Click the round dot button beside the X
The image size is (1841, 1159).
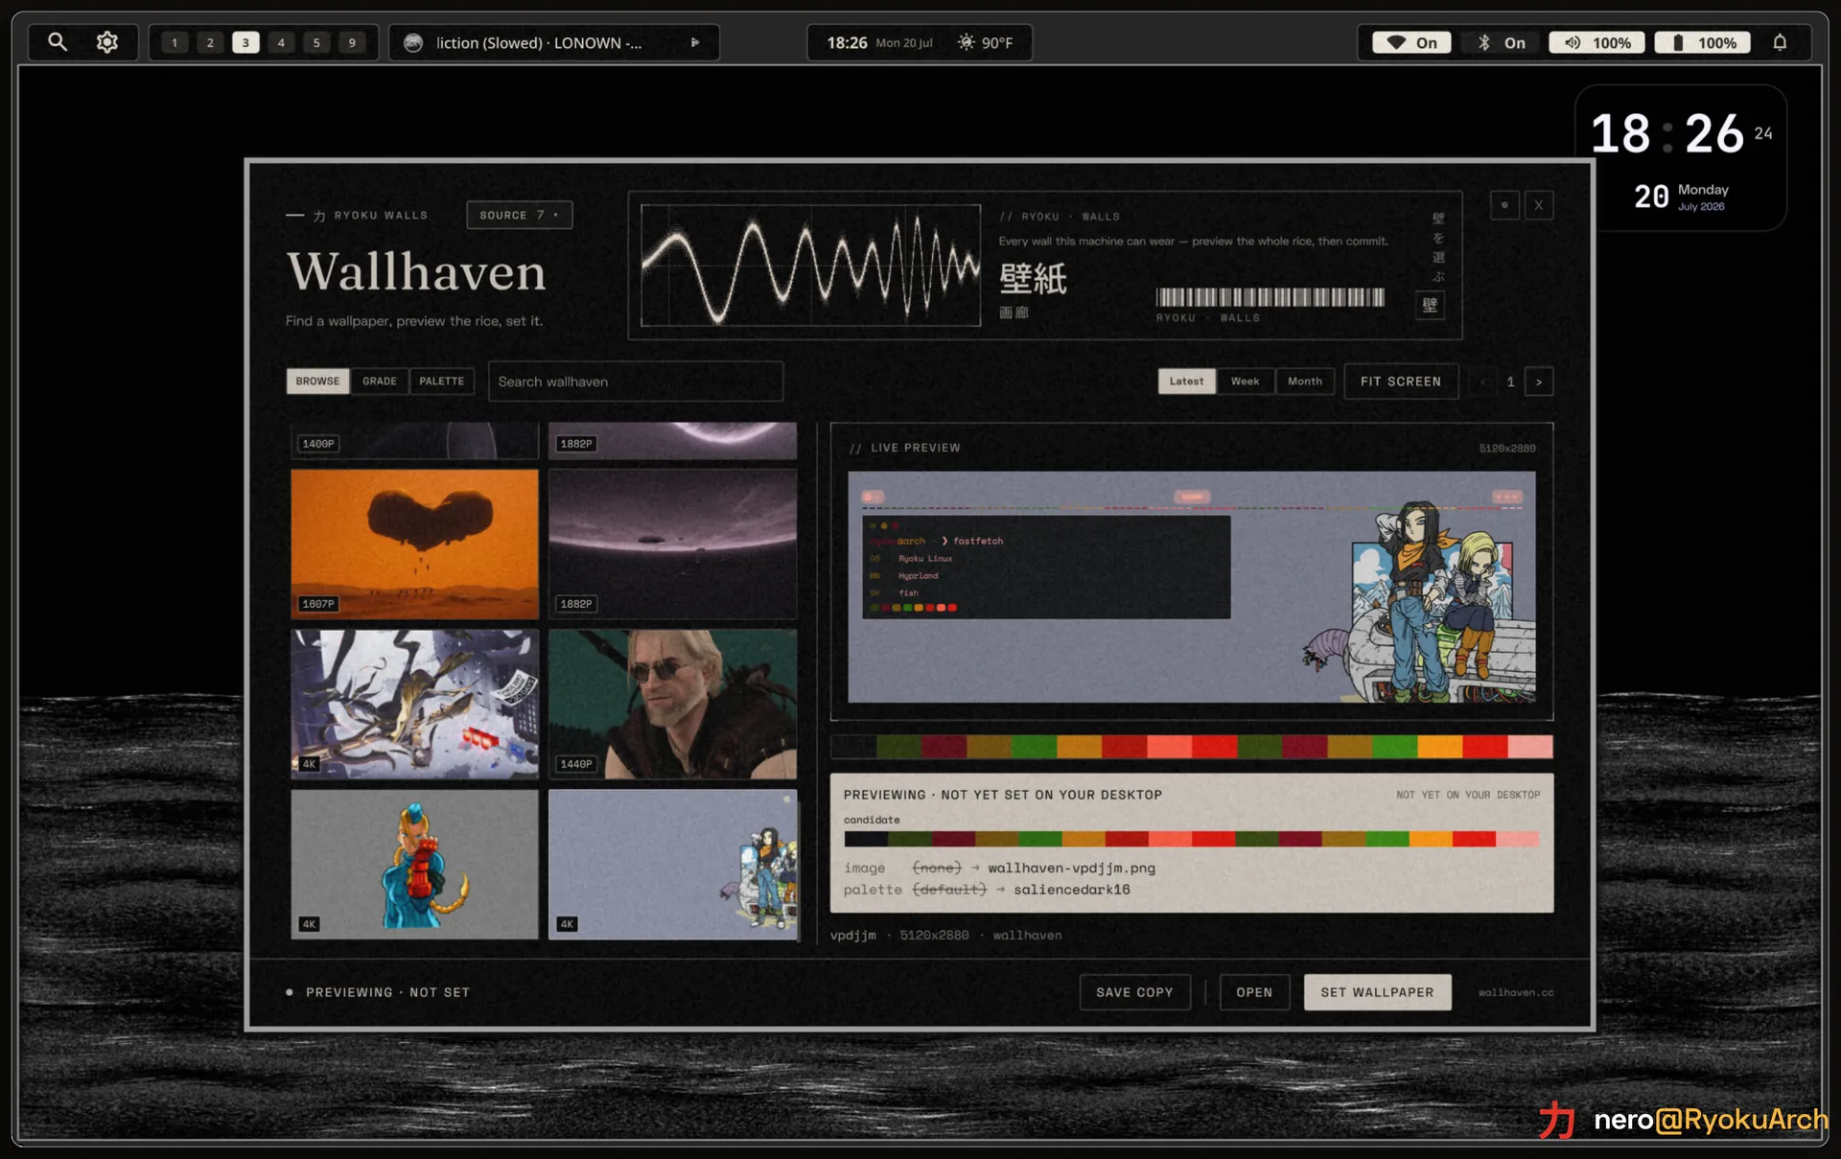(1504, 205)
